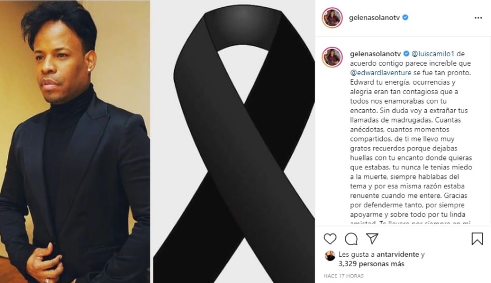Click the HACE 17 HORAS timestamp

344,276
